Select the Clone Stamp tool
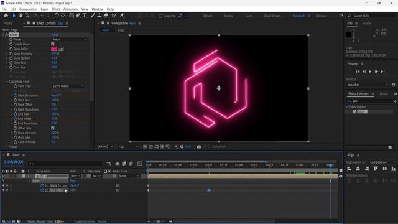This screenshot has height=224, width=398. (99, 16)
